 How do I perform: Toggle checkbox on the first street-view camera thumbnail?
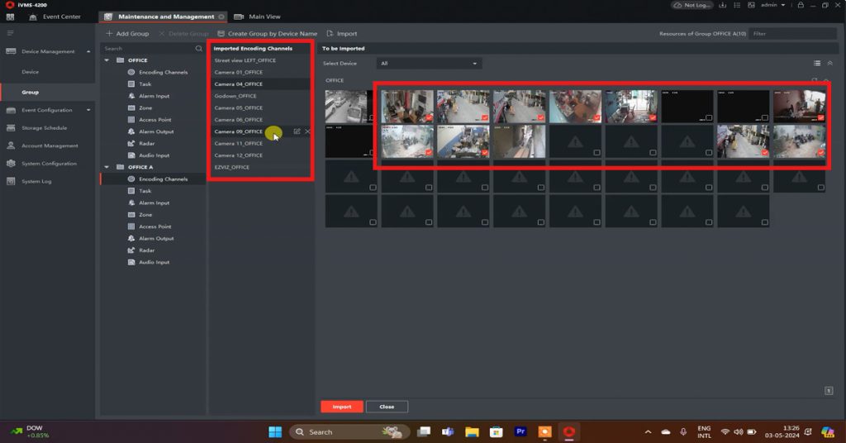pos(372,118)
